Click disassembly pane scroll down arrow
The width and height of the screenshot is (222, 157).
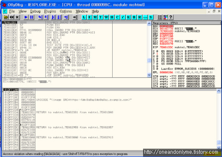pos(149,75)
